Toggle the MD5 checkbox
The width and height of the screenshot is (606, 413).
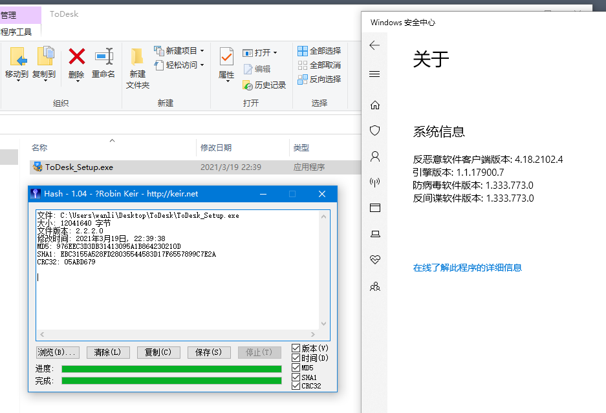coord(296,367)
